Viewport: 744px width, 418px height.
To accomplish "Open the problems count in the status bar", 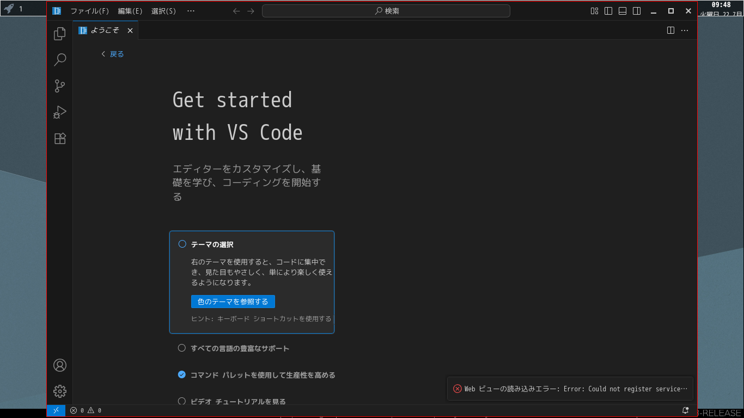I will coord(86,410).
